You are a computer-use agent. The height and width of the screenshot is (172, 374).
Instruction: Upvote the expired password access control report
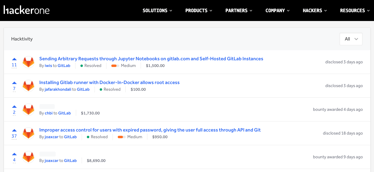pyautogui.click(x=14, y=130)
